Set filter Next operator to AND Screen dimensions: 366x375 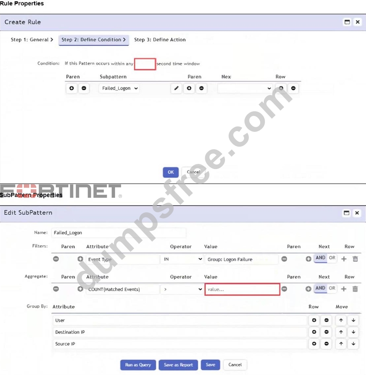coord(320,258)
